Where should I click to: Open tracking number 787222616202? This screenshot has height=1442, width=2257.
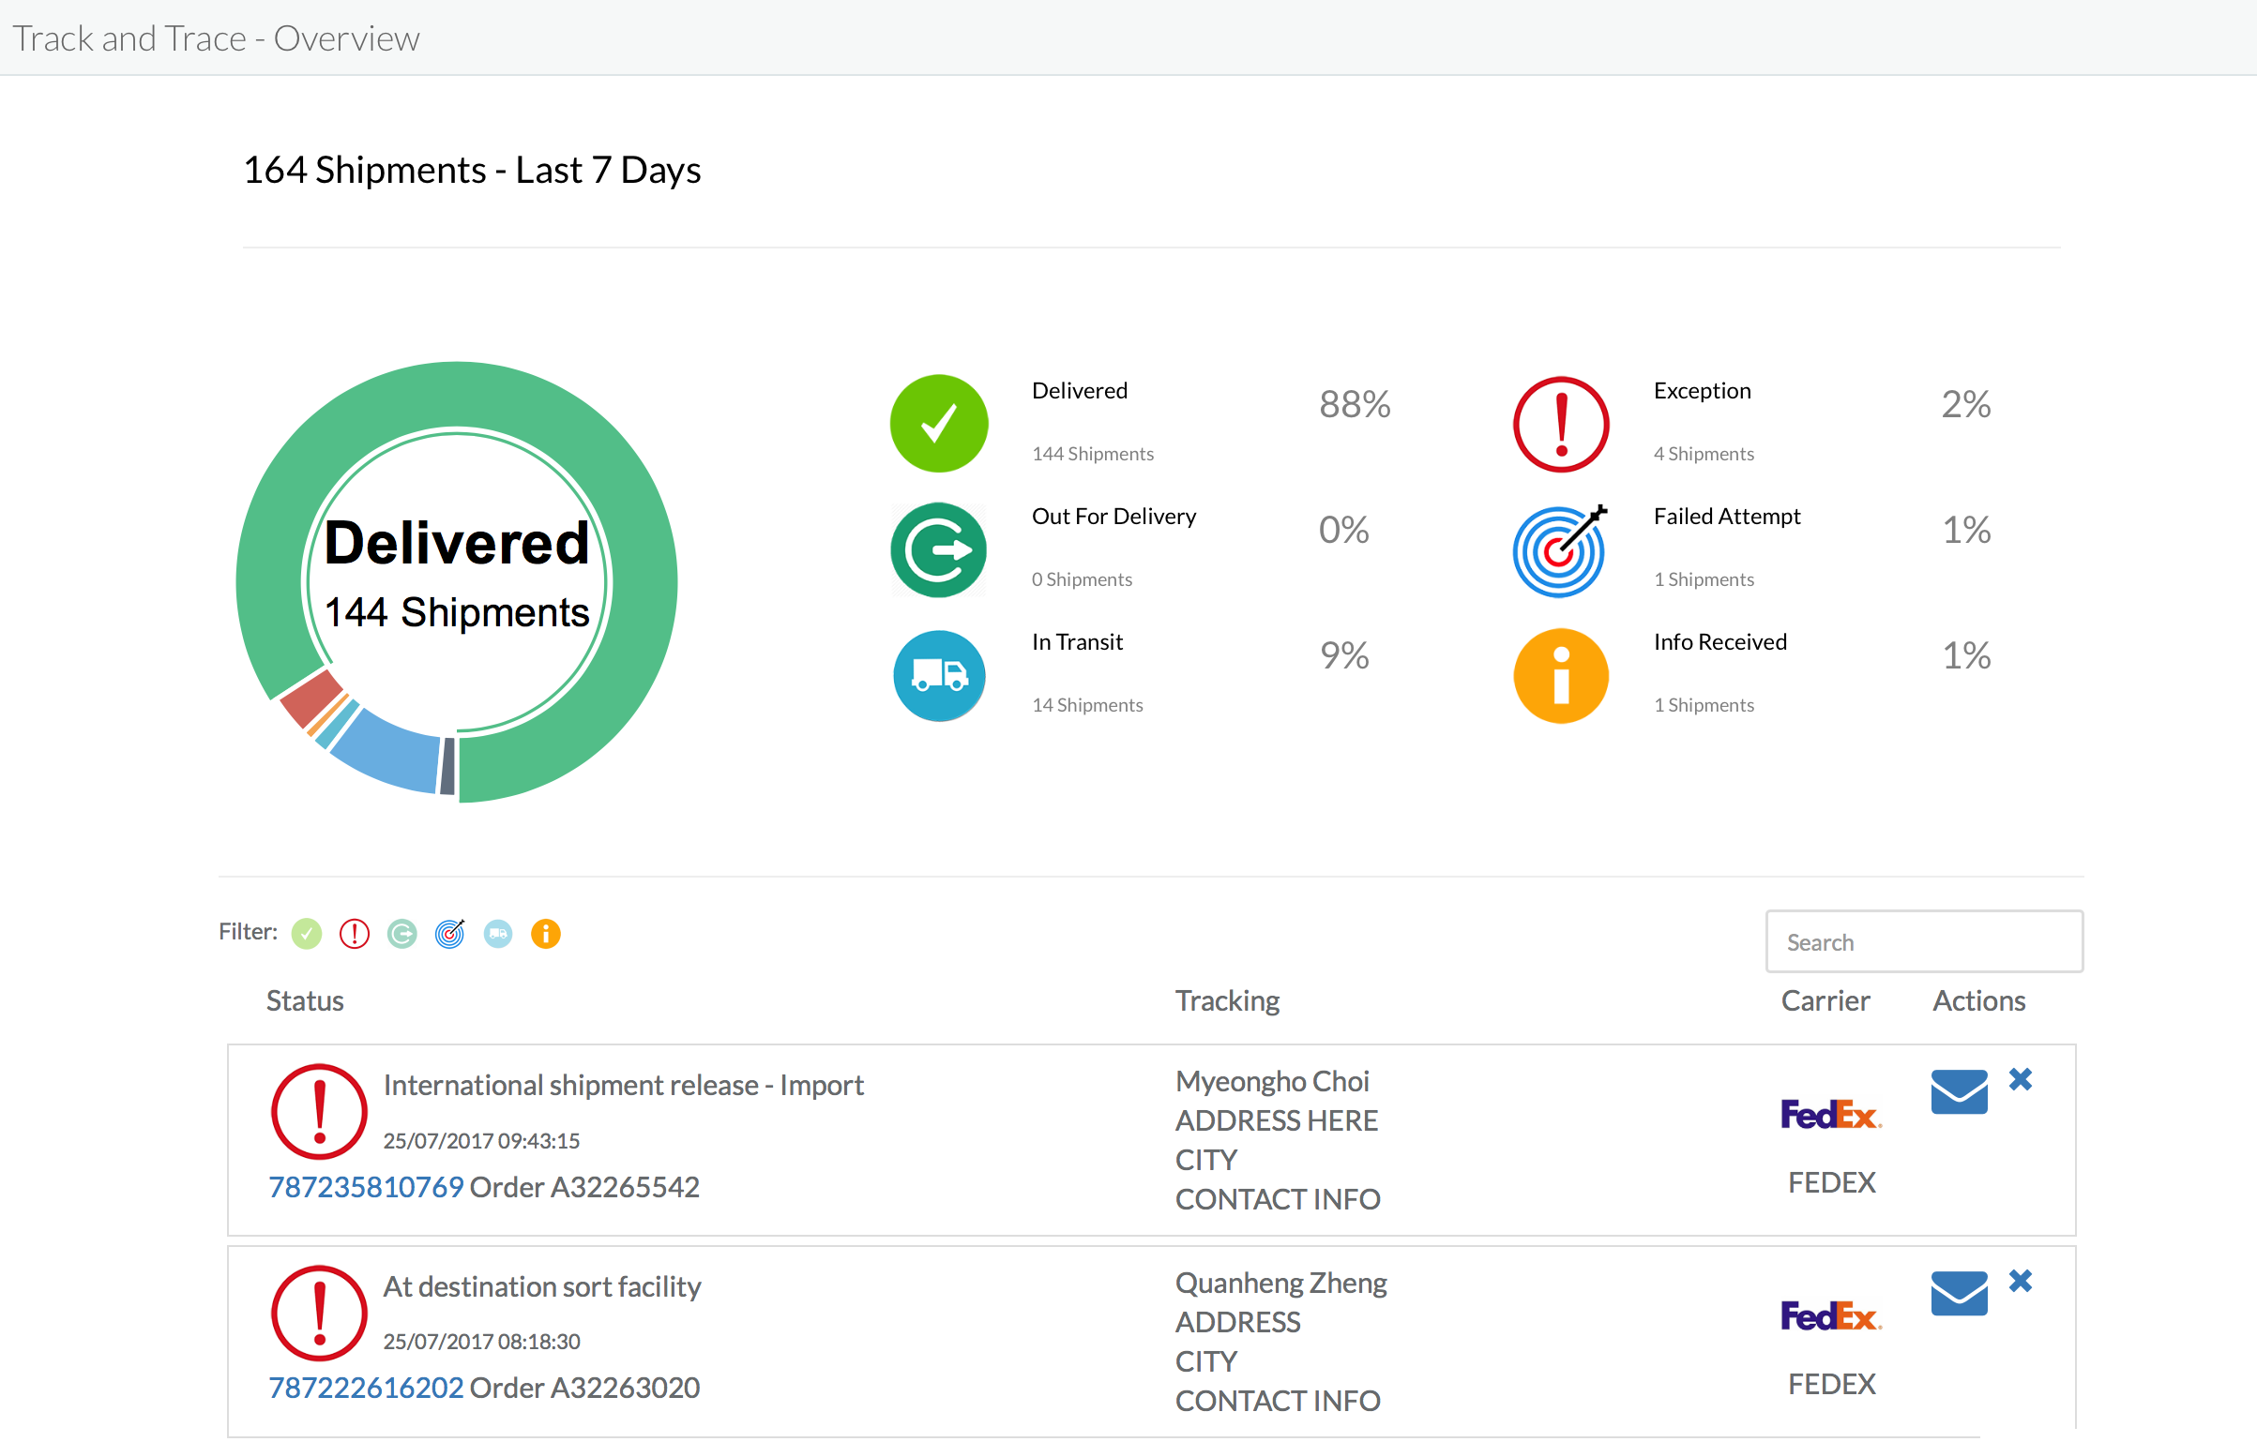click(x=366, y=1388)
